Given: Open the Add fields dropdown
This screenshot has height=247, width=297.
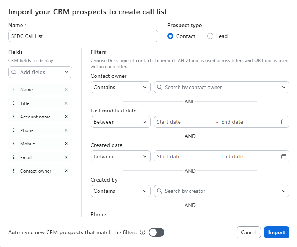Looking at the screenshot, I should [40, 72].
